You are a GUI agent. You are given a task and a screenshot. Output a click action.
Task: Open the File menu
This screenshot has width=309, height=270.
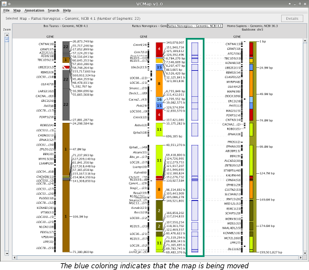click(6, 11)
